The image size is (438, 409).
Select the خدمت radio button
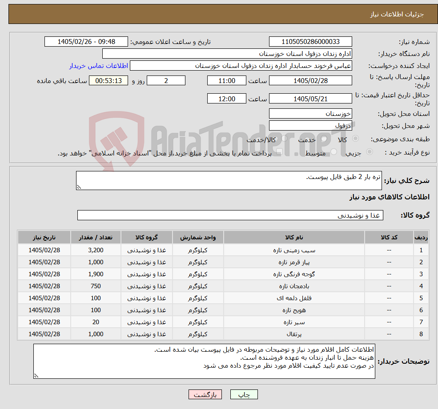pyautogui.click(x=324, y=139)
